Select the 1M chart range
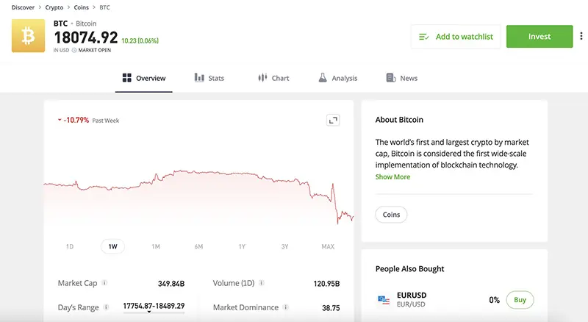 click(x=156, y=246)
